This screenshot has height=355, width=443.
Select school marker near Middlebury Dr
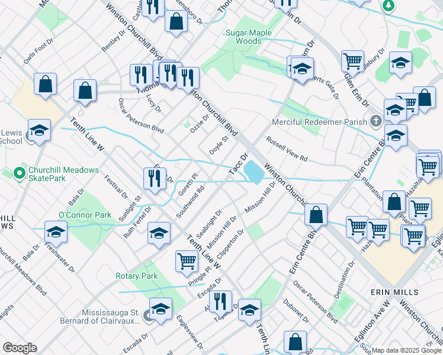(400, 65)
